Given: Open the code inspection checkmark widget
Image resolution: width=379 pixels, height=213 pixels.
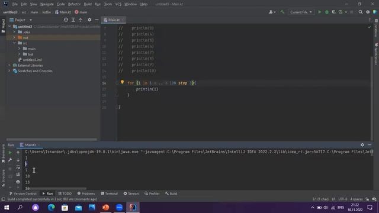Looking at the screenshot, I should pyautogui.click(x=370, y=27).
